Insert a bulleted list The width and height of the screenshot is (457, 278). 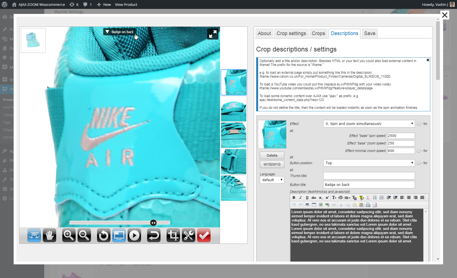tap(375, 198)
